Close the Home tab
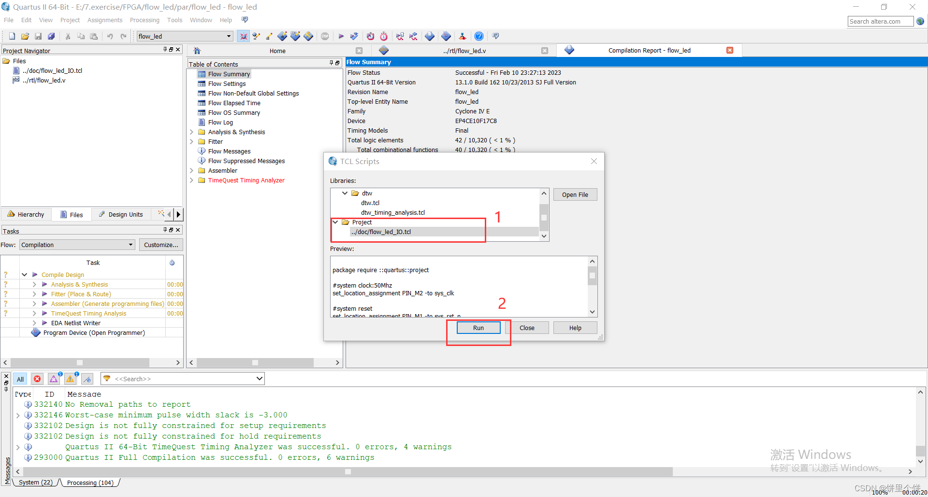 [x=359, y=51]
